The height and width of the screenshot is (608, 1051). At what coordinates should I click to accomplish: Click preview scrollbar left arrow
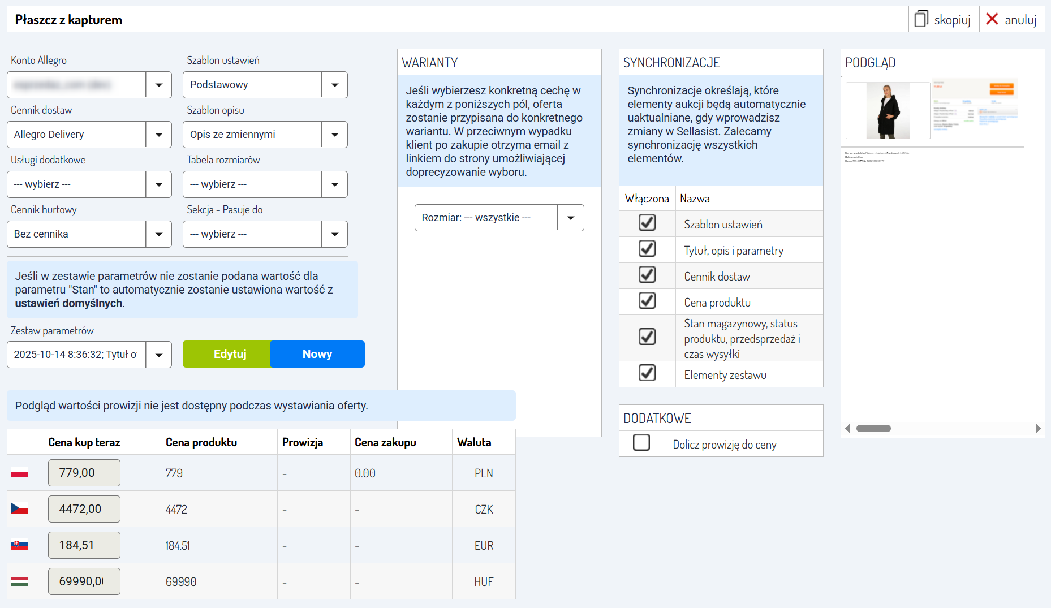(847, 429)
